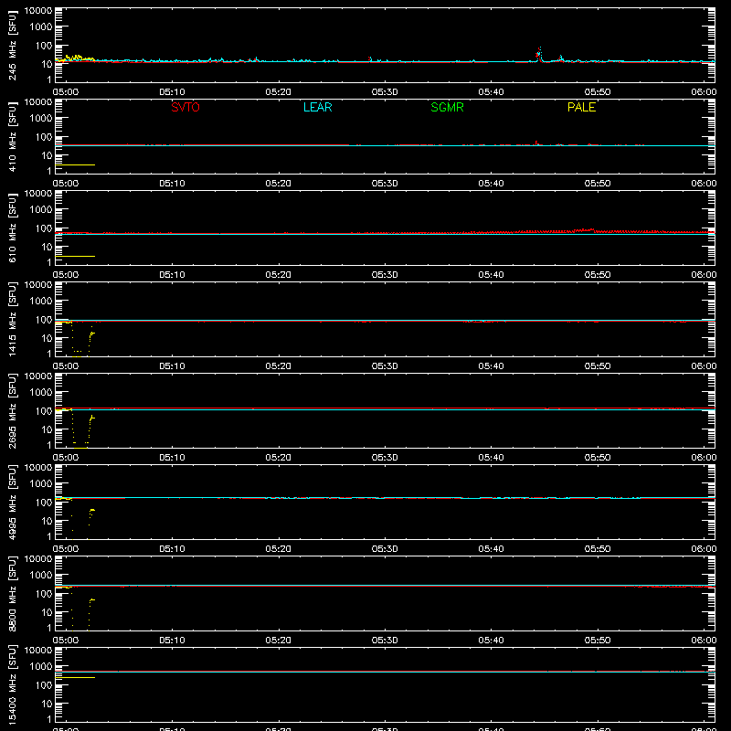Select the 4995 MHz [SFU] axis title
This screenshot has width=731, height=731.
13,502
